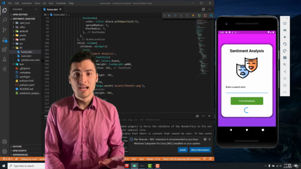Open the Edit menu
Image resolution: width=301 pixels, height=169 pixels.
click(17, 3)
